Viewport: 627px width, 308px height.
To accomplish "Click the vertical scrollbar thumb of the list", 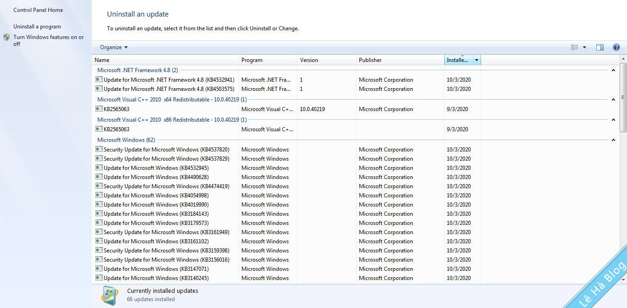I will 623,97.
